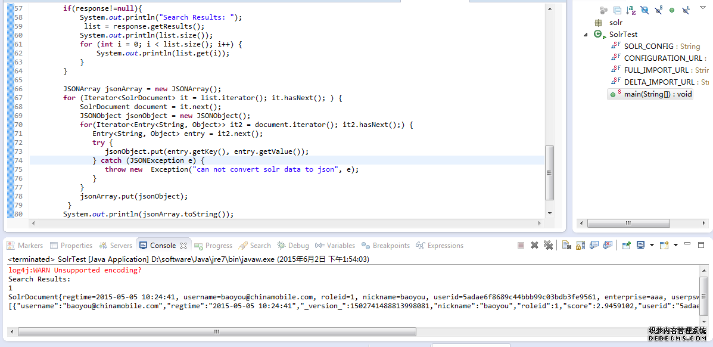Collapse the SolrTest class tree node
Image resolution: width=713 pixels, height=347 pixels.
[x=586, y=35]
